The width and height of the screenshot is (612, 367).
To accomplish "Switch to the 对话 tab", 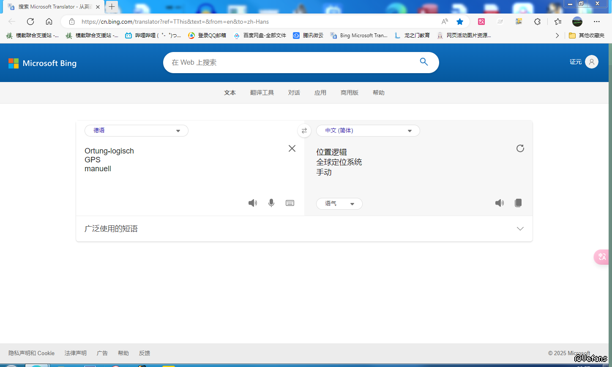I will pos(294,93).
